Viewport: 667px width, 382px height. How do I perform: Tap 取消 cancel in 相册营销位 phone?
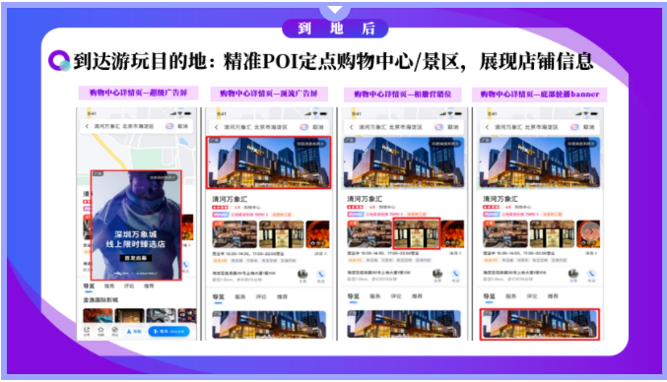point(452,127)
